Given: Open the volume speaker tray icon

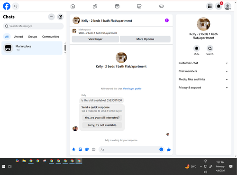Looking at the screenshot, I should (205, 172).
